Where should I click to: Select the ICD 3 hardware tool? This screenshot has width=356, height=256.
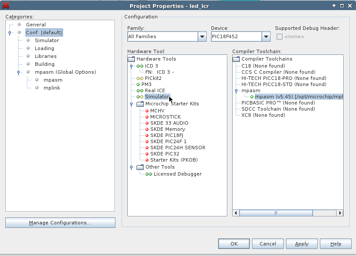(x=152, y=66)
